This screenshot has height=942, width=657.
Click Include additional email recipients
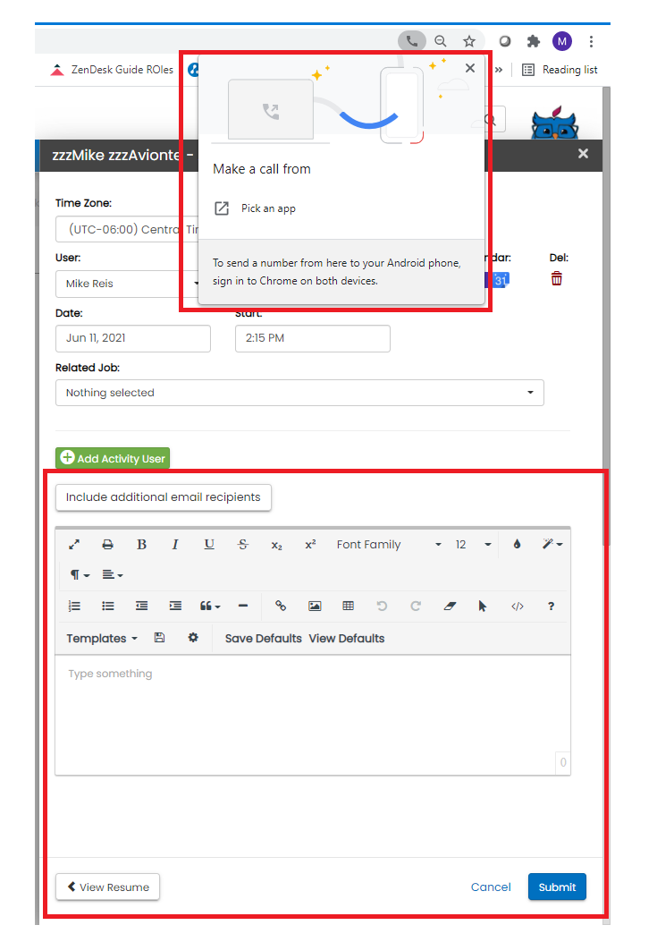click(x=164, y=497)
